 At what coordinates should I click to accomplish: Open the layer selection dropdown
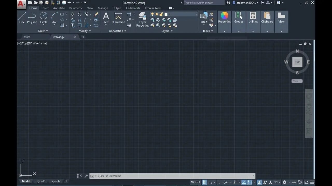(x=196, y=14)
